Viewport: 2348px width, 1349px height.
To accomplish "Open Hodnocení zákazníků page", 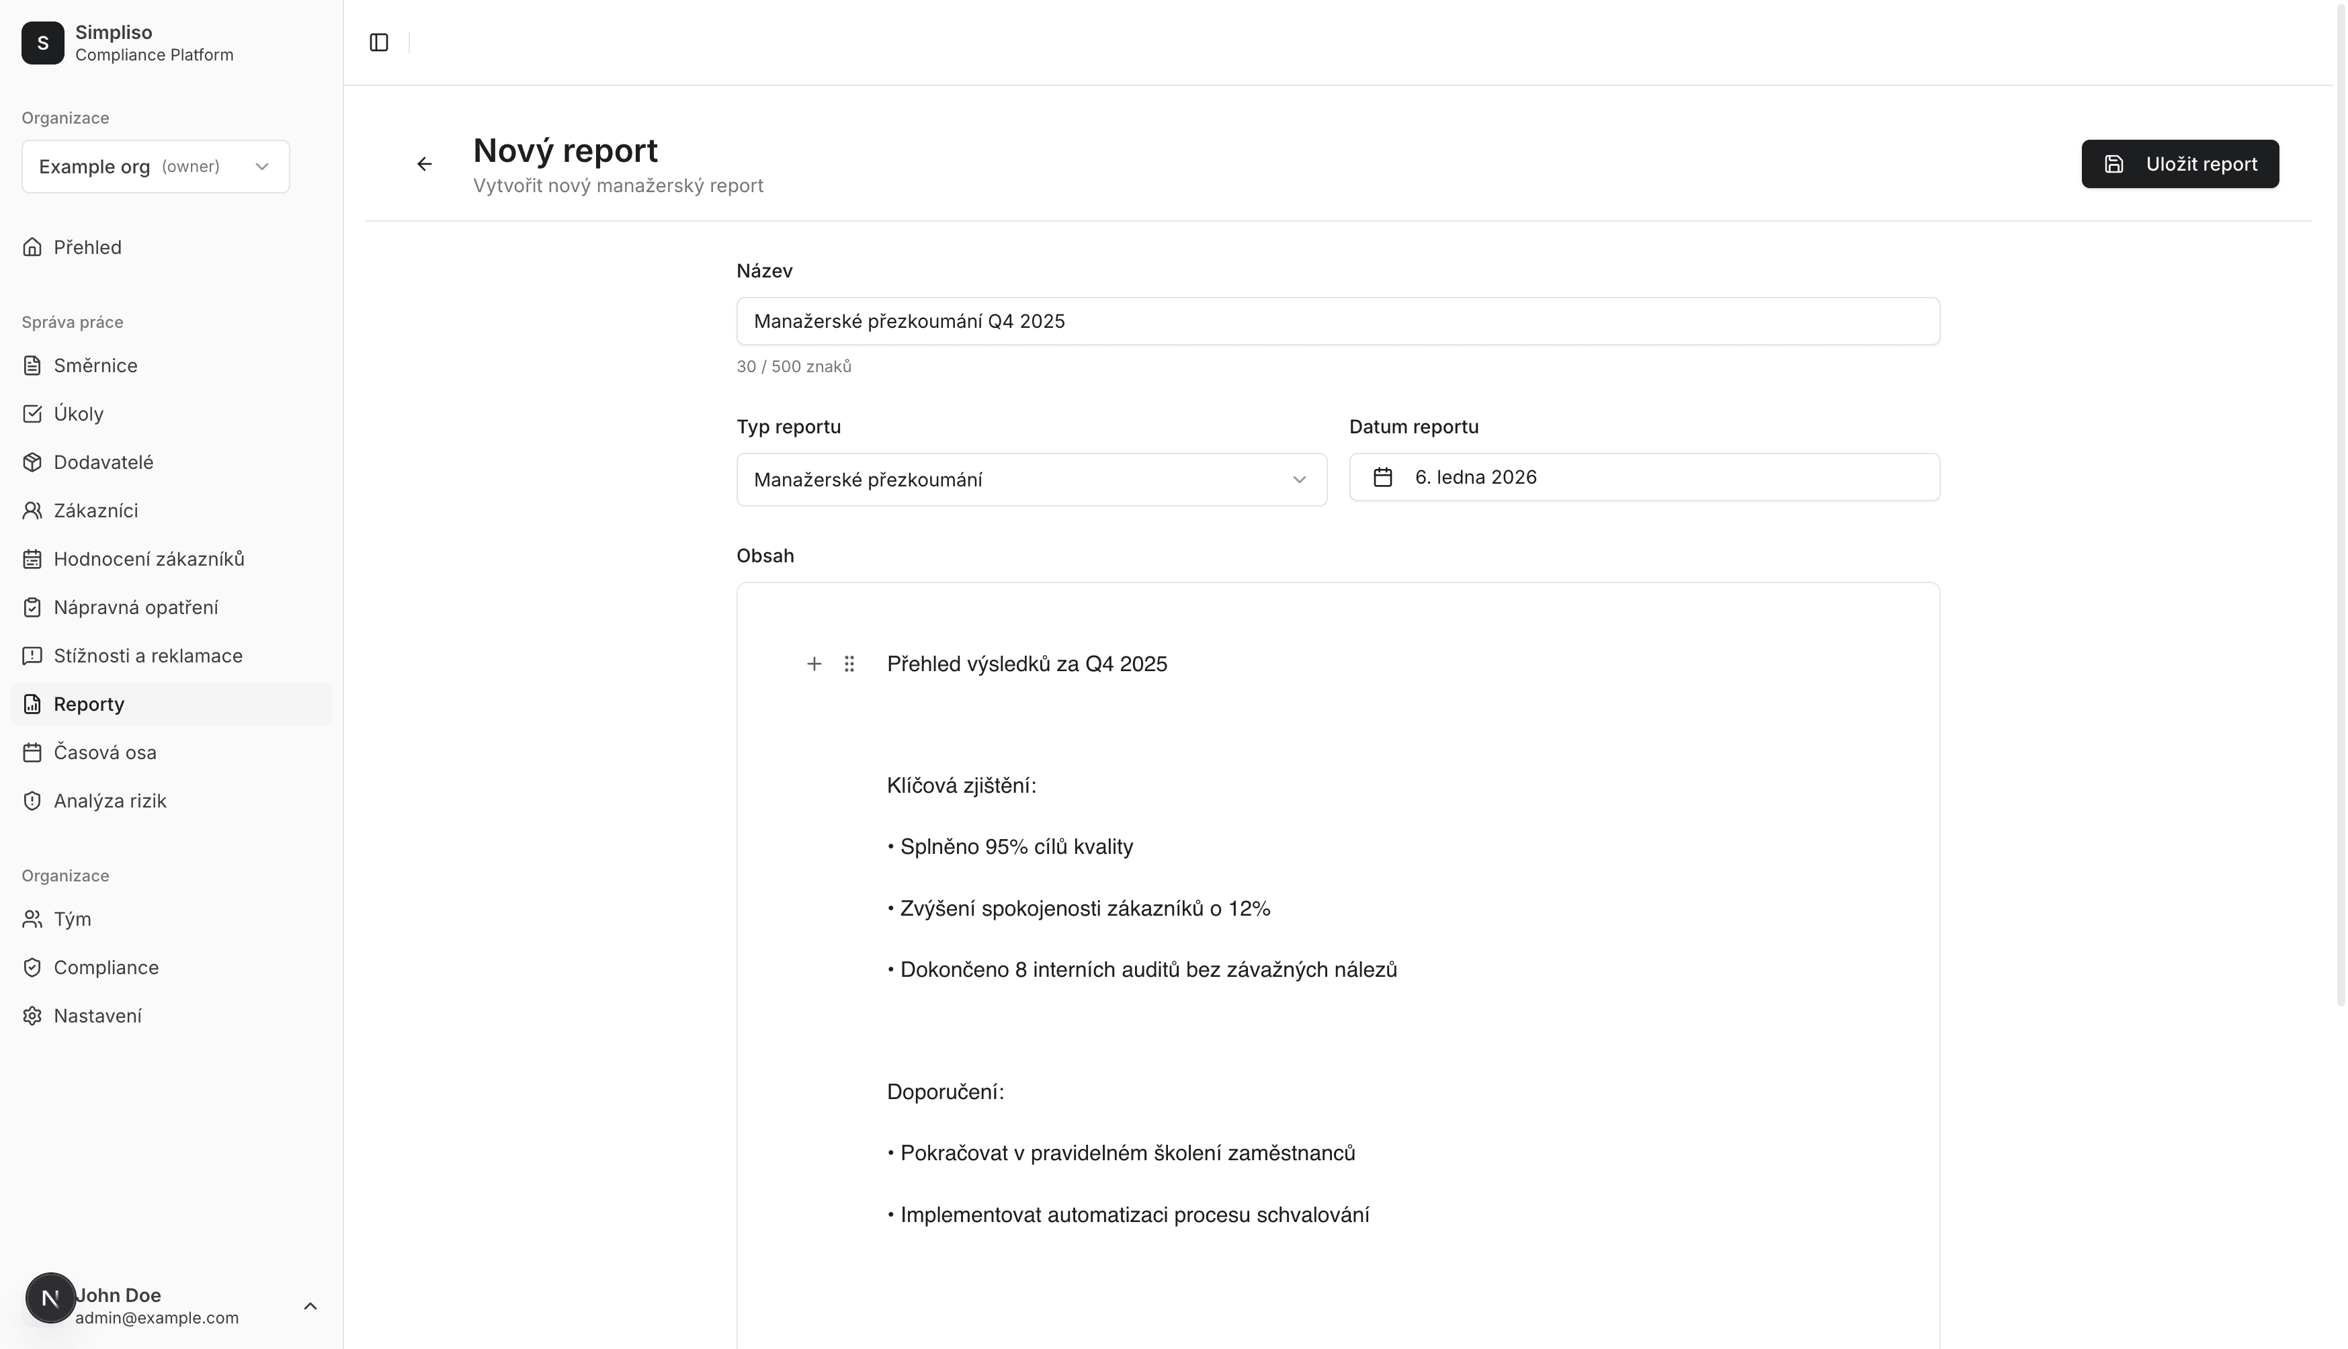I will point(149,559).
